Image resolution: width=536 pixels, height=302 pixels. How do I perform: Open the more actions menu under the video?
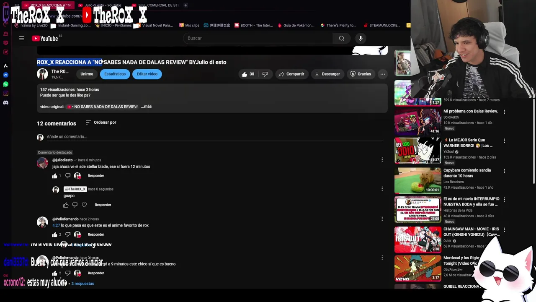382,74
